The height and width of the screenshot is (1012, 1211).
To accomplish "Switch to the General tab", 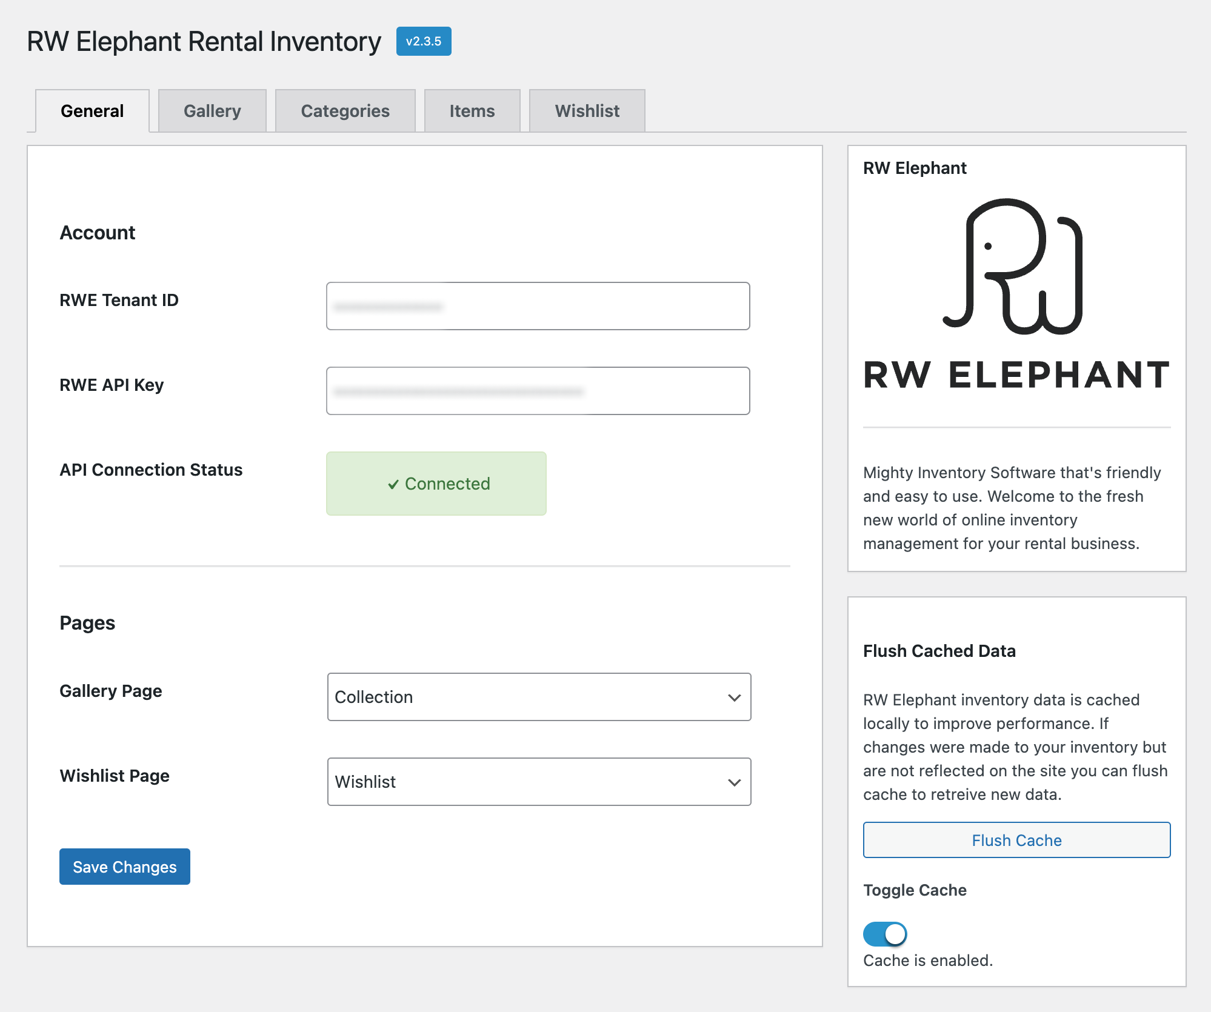I will (x=92, y=111).
